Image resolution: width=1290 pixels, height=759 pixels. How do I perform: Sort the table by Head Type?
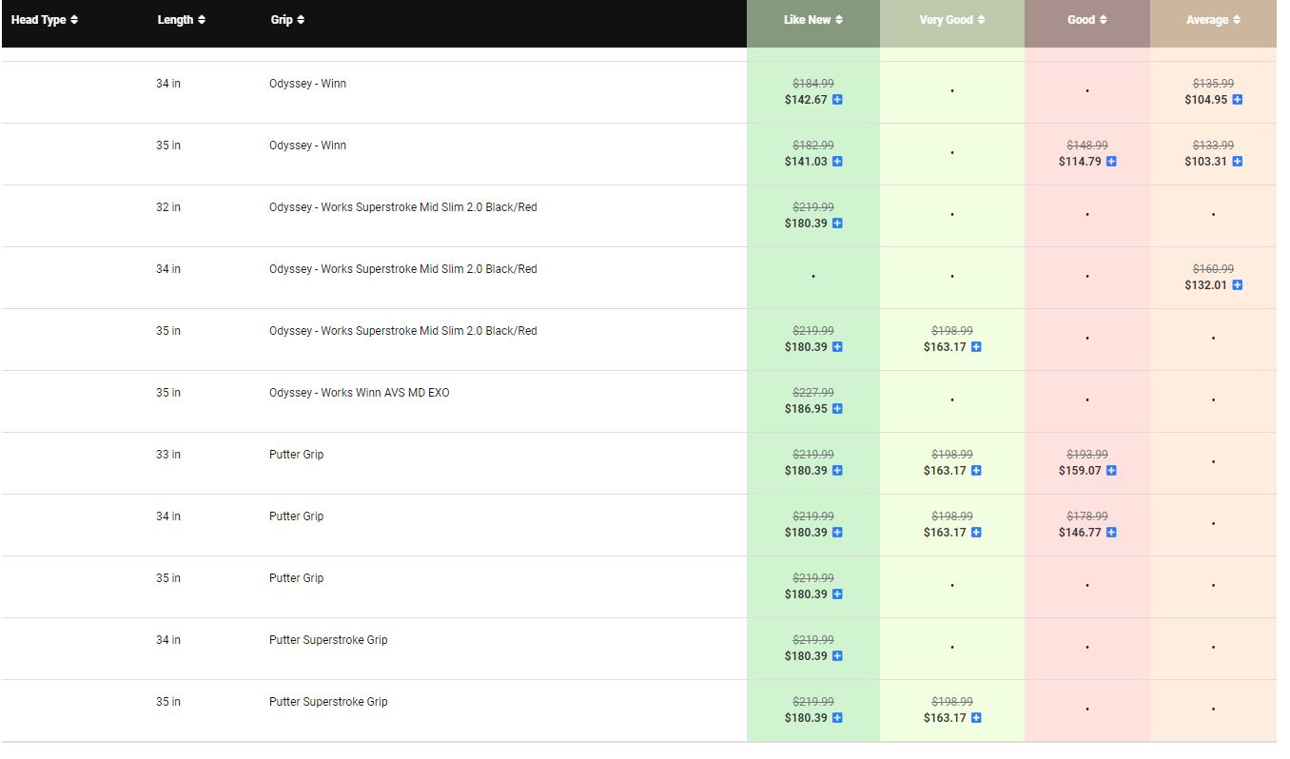pyautogui.click(x=45, y=20)
